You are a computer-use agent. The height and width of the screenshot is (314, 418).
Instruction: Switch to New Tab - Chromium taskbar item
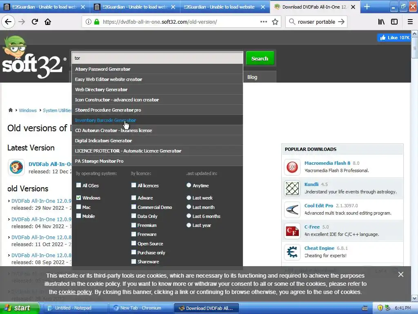(x=141, y=308)
